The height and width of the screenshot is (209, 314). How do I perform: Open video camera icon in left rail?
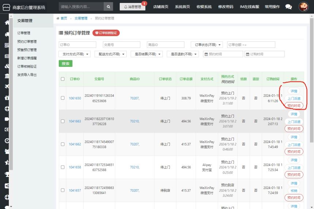[x=7, y=119]
